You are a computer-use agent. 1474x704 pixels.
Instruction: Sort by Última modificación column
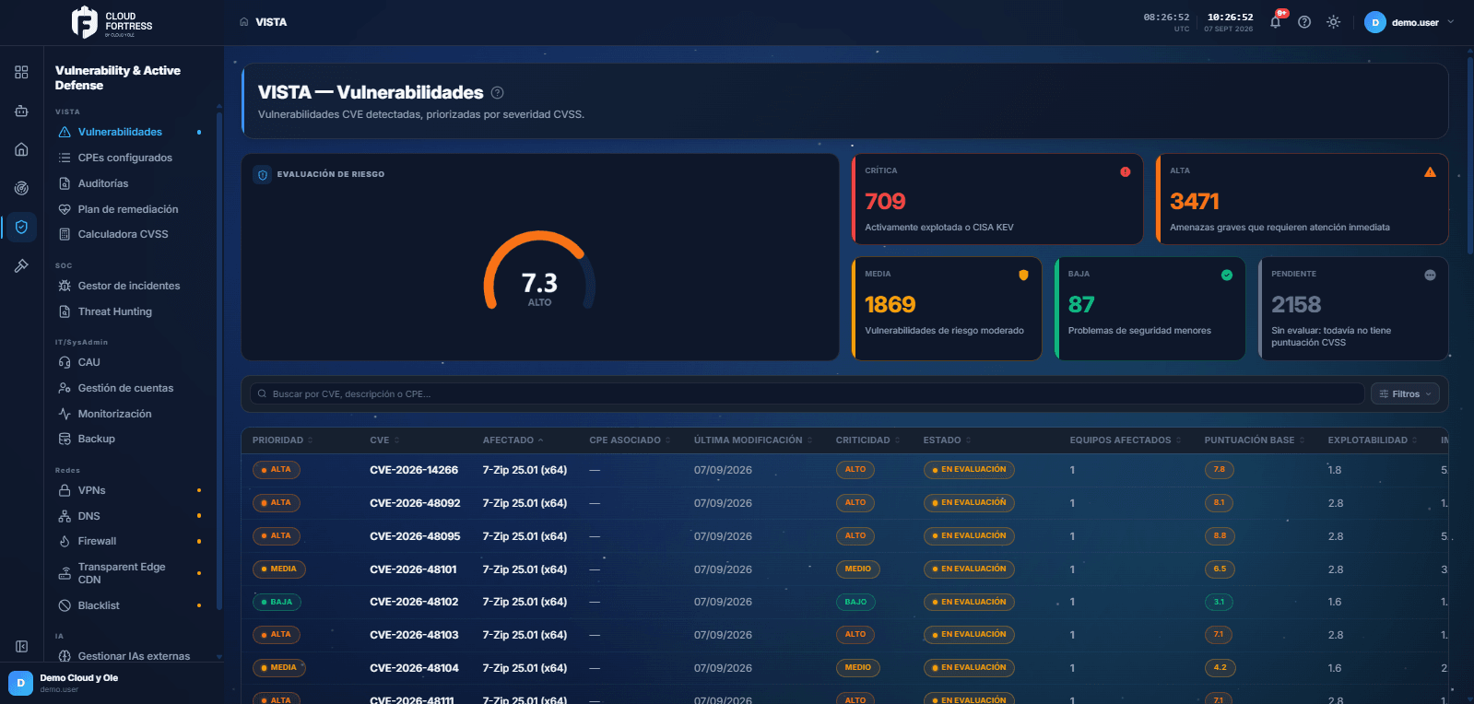[753, 440]
